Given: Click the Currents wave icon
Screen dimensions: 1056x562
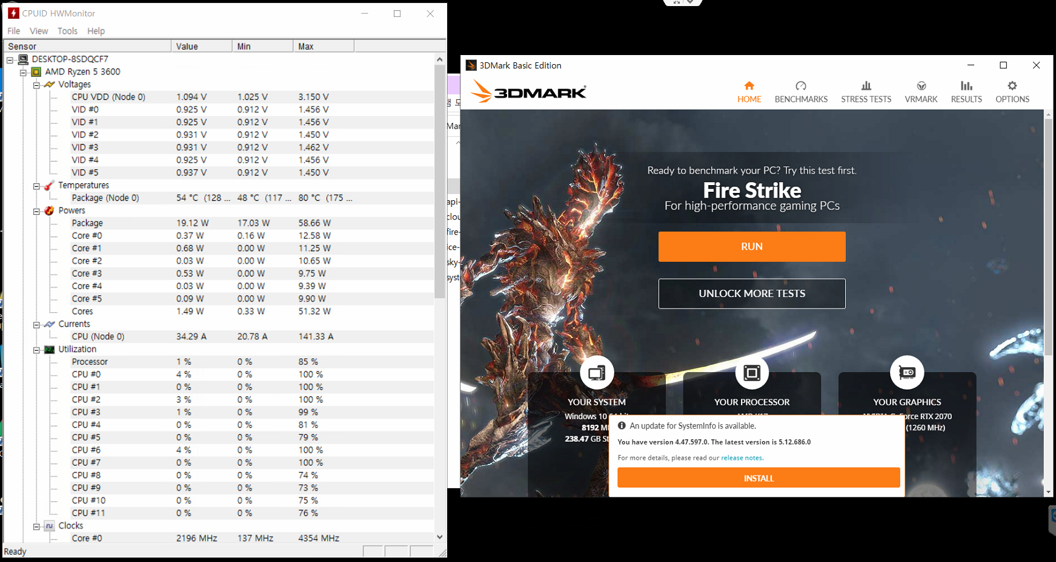Looking at the screenshot, I should click(50, 324).
